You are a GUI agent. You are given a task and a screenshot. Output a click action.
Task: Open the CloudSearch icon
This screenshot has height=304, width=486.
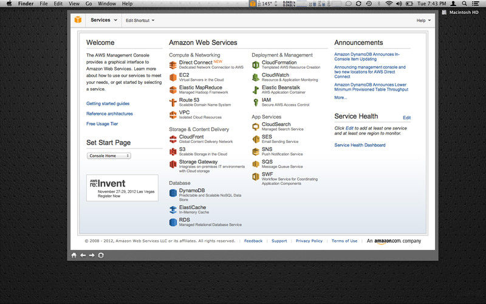coord(256,126)
